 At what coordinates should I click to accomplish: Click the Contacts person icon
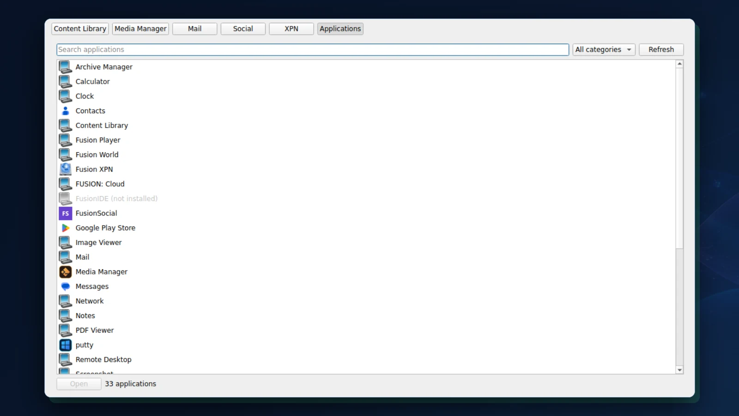pyautogui.click(x=66, y=111)
